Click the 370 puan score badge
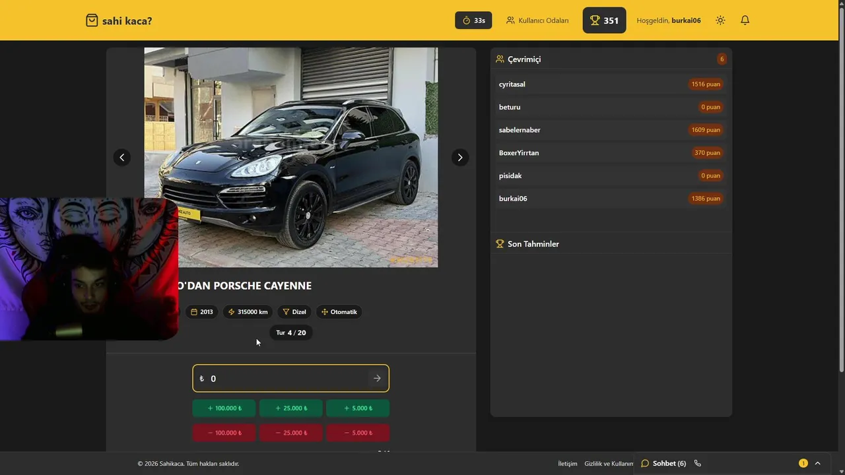 click(707, 153)
